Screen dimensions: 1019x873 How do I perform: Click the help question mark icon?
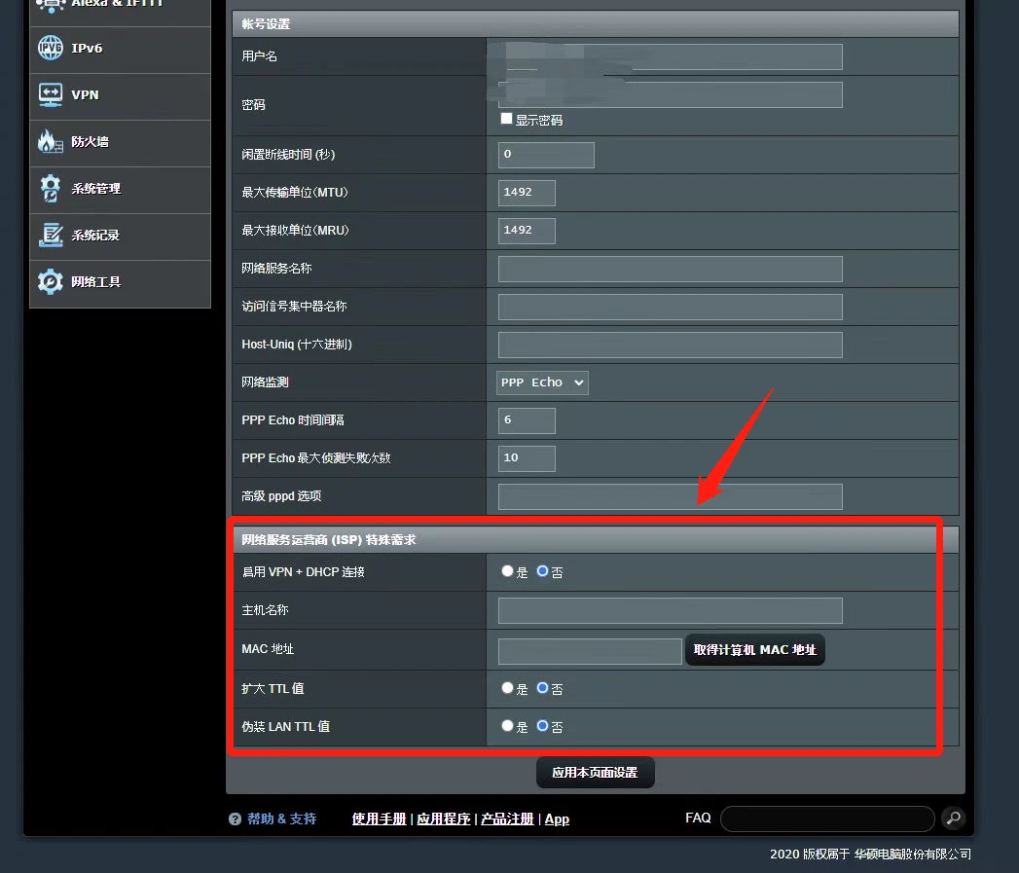236,819
